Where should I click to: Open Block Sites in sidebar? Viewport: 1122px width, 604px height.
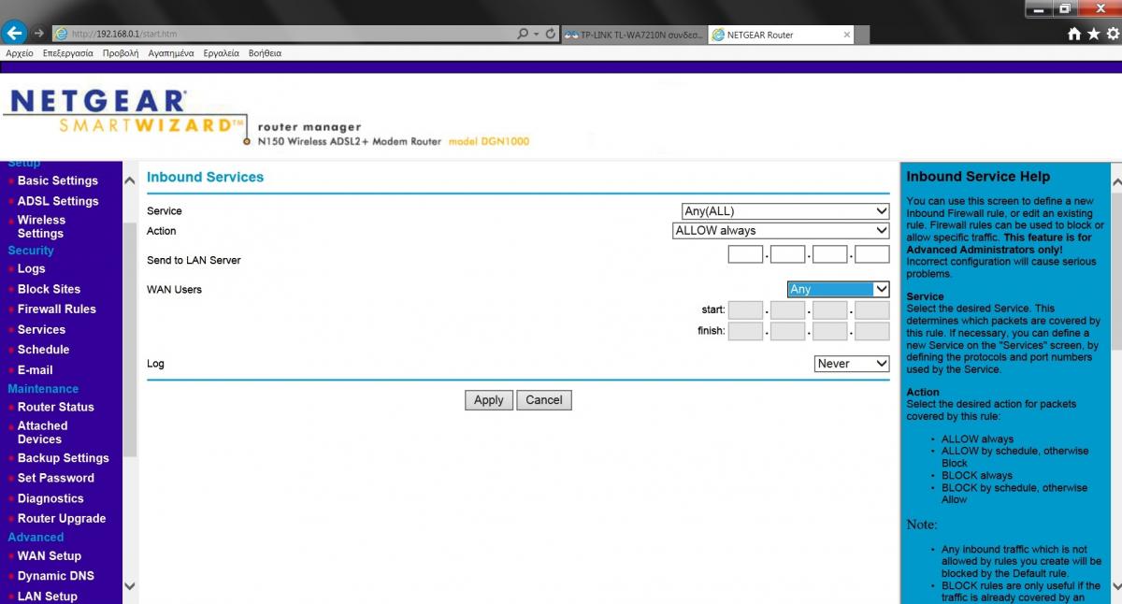(50, 289)
